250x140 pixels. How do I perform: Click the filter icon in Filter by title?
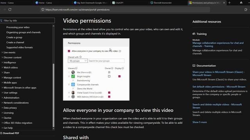pos(2,21)
